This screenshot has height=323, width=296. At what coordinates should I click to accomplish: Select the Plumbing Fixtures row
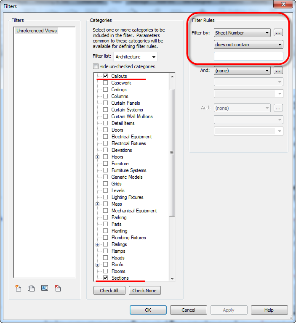128,238
